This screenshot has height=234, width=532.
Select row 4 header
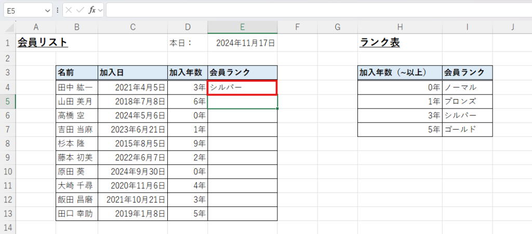[x=8, y=87]
